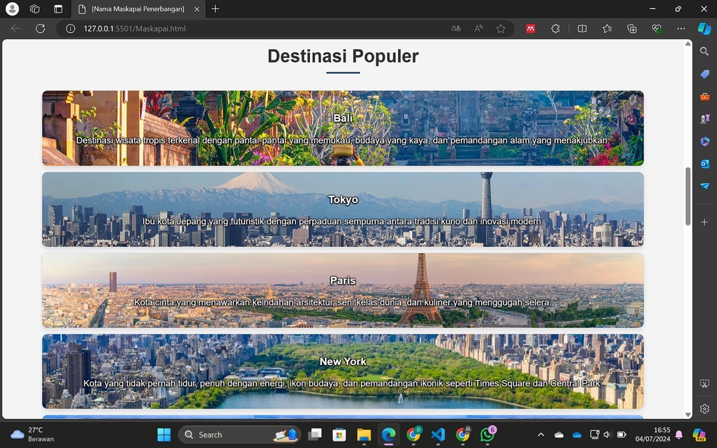Screen dimensions: 717x448
Task: Click the page scrollbar up arrow
Action: point(688,43)
